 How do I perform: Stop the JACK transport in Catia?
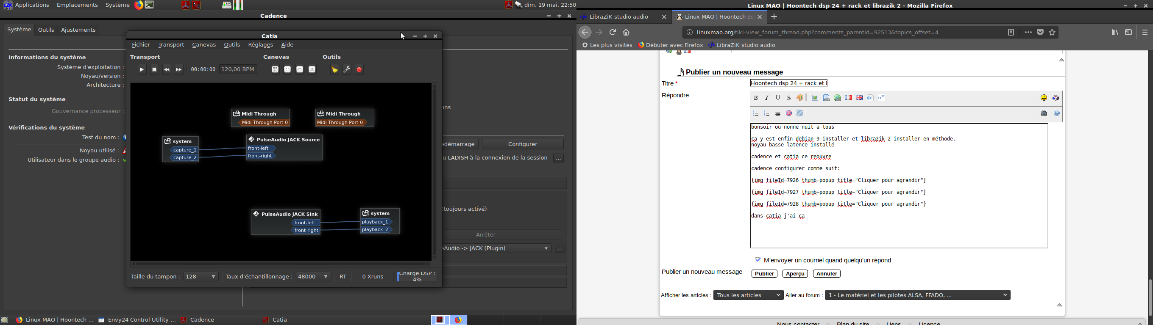pos(154,70)
